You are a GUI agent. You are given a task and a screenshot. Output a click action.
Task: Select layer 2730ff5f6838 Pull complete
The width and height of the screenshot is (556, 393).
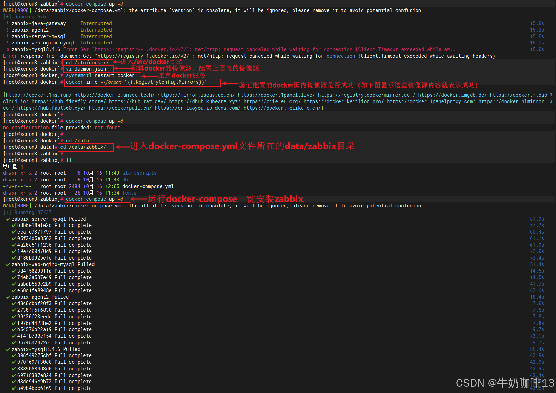(52, 310)
